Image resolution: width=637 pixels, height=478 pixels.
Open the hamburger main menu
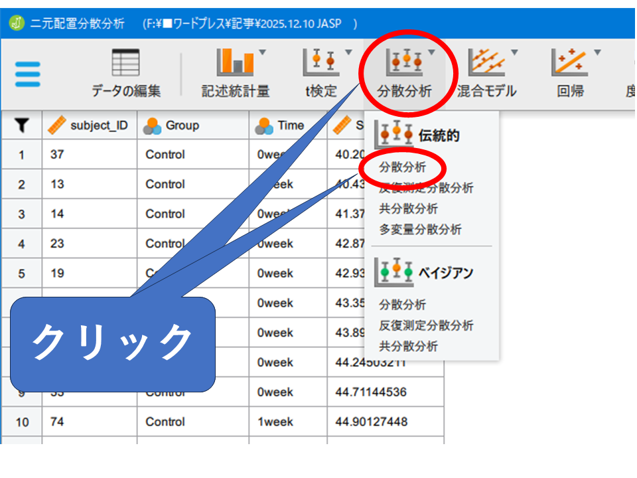27,74
